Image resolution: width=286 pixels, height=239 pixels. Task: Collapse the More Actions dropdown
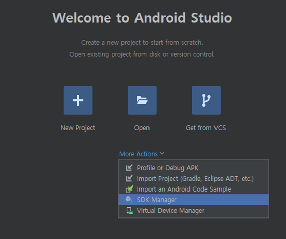(x=142, y=154)
